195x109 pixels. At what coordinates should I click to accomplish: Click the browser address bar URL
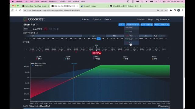click(54, 10)
